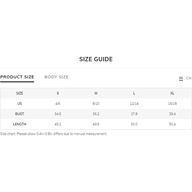Viewport: 192px width, 192px height.
Task: Select the 4/6 US size cell
Action: [58, 104]
